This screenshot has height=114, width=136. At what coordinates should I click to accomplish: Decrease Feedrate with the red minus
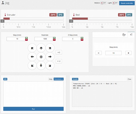tap(54, 40)
